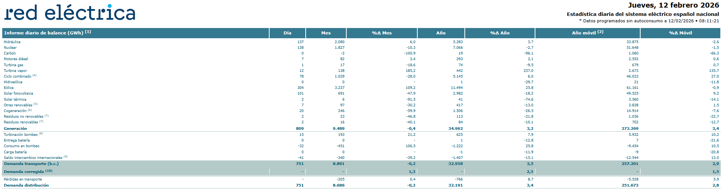Click the bold Generación total row label
723x193 pixels.
tap(15, 129)
